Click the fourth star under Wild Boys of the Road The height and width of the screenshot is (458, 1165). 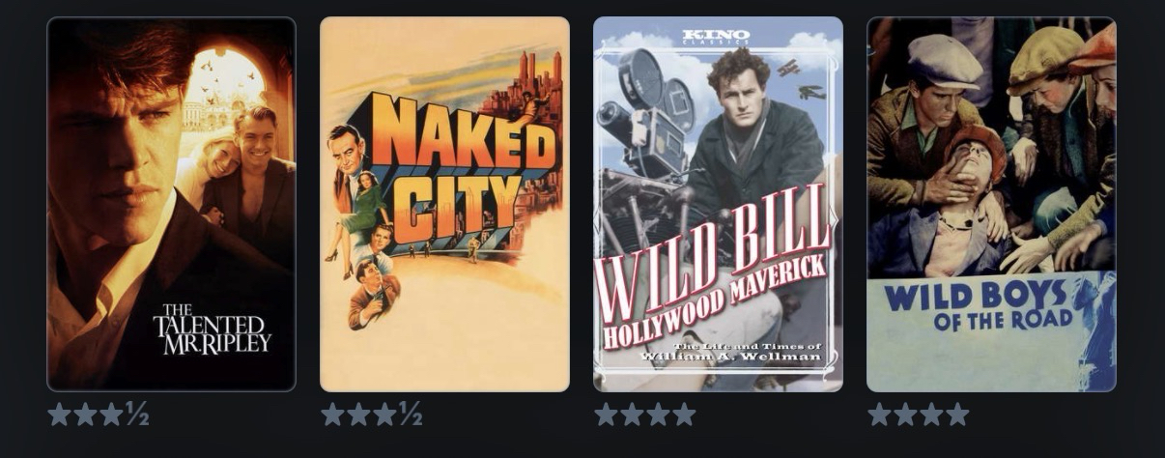[x=957, y=415]
